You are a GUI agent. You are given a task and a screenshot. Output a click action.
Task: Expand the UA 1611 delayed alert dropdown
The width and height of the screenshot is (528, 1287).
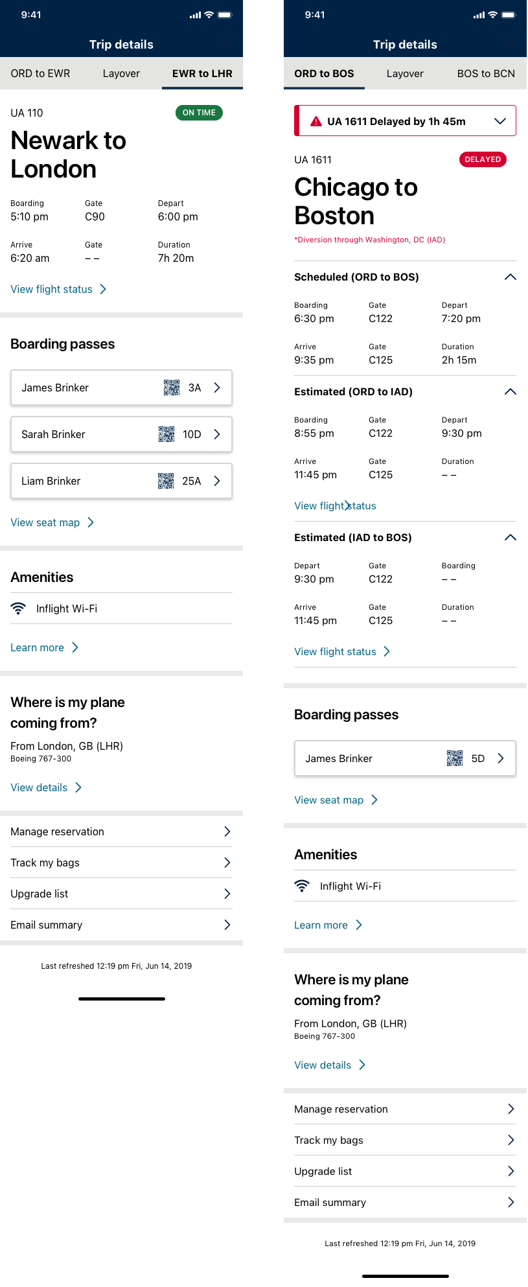(500, 121)
